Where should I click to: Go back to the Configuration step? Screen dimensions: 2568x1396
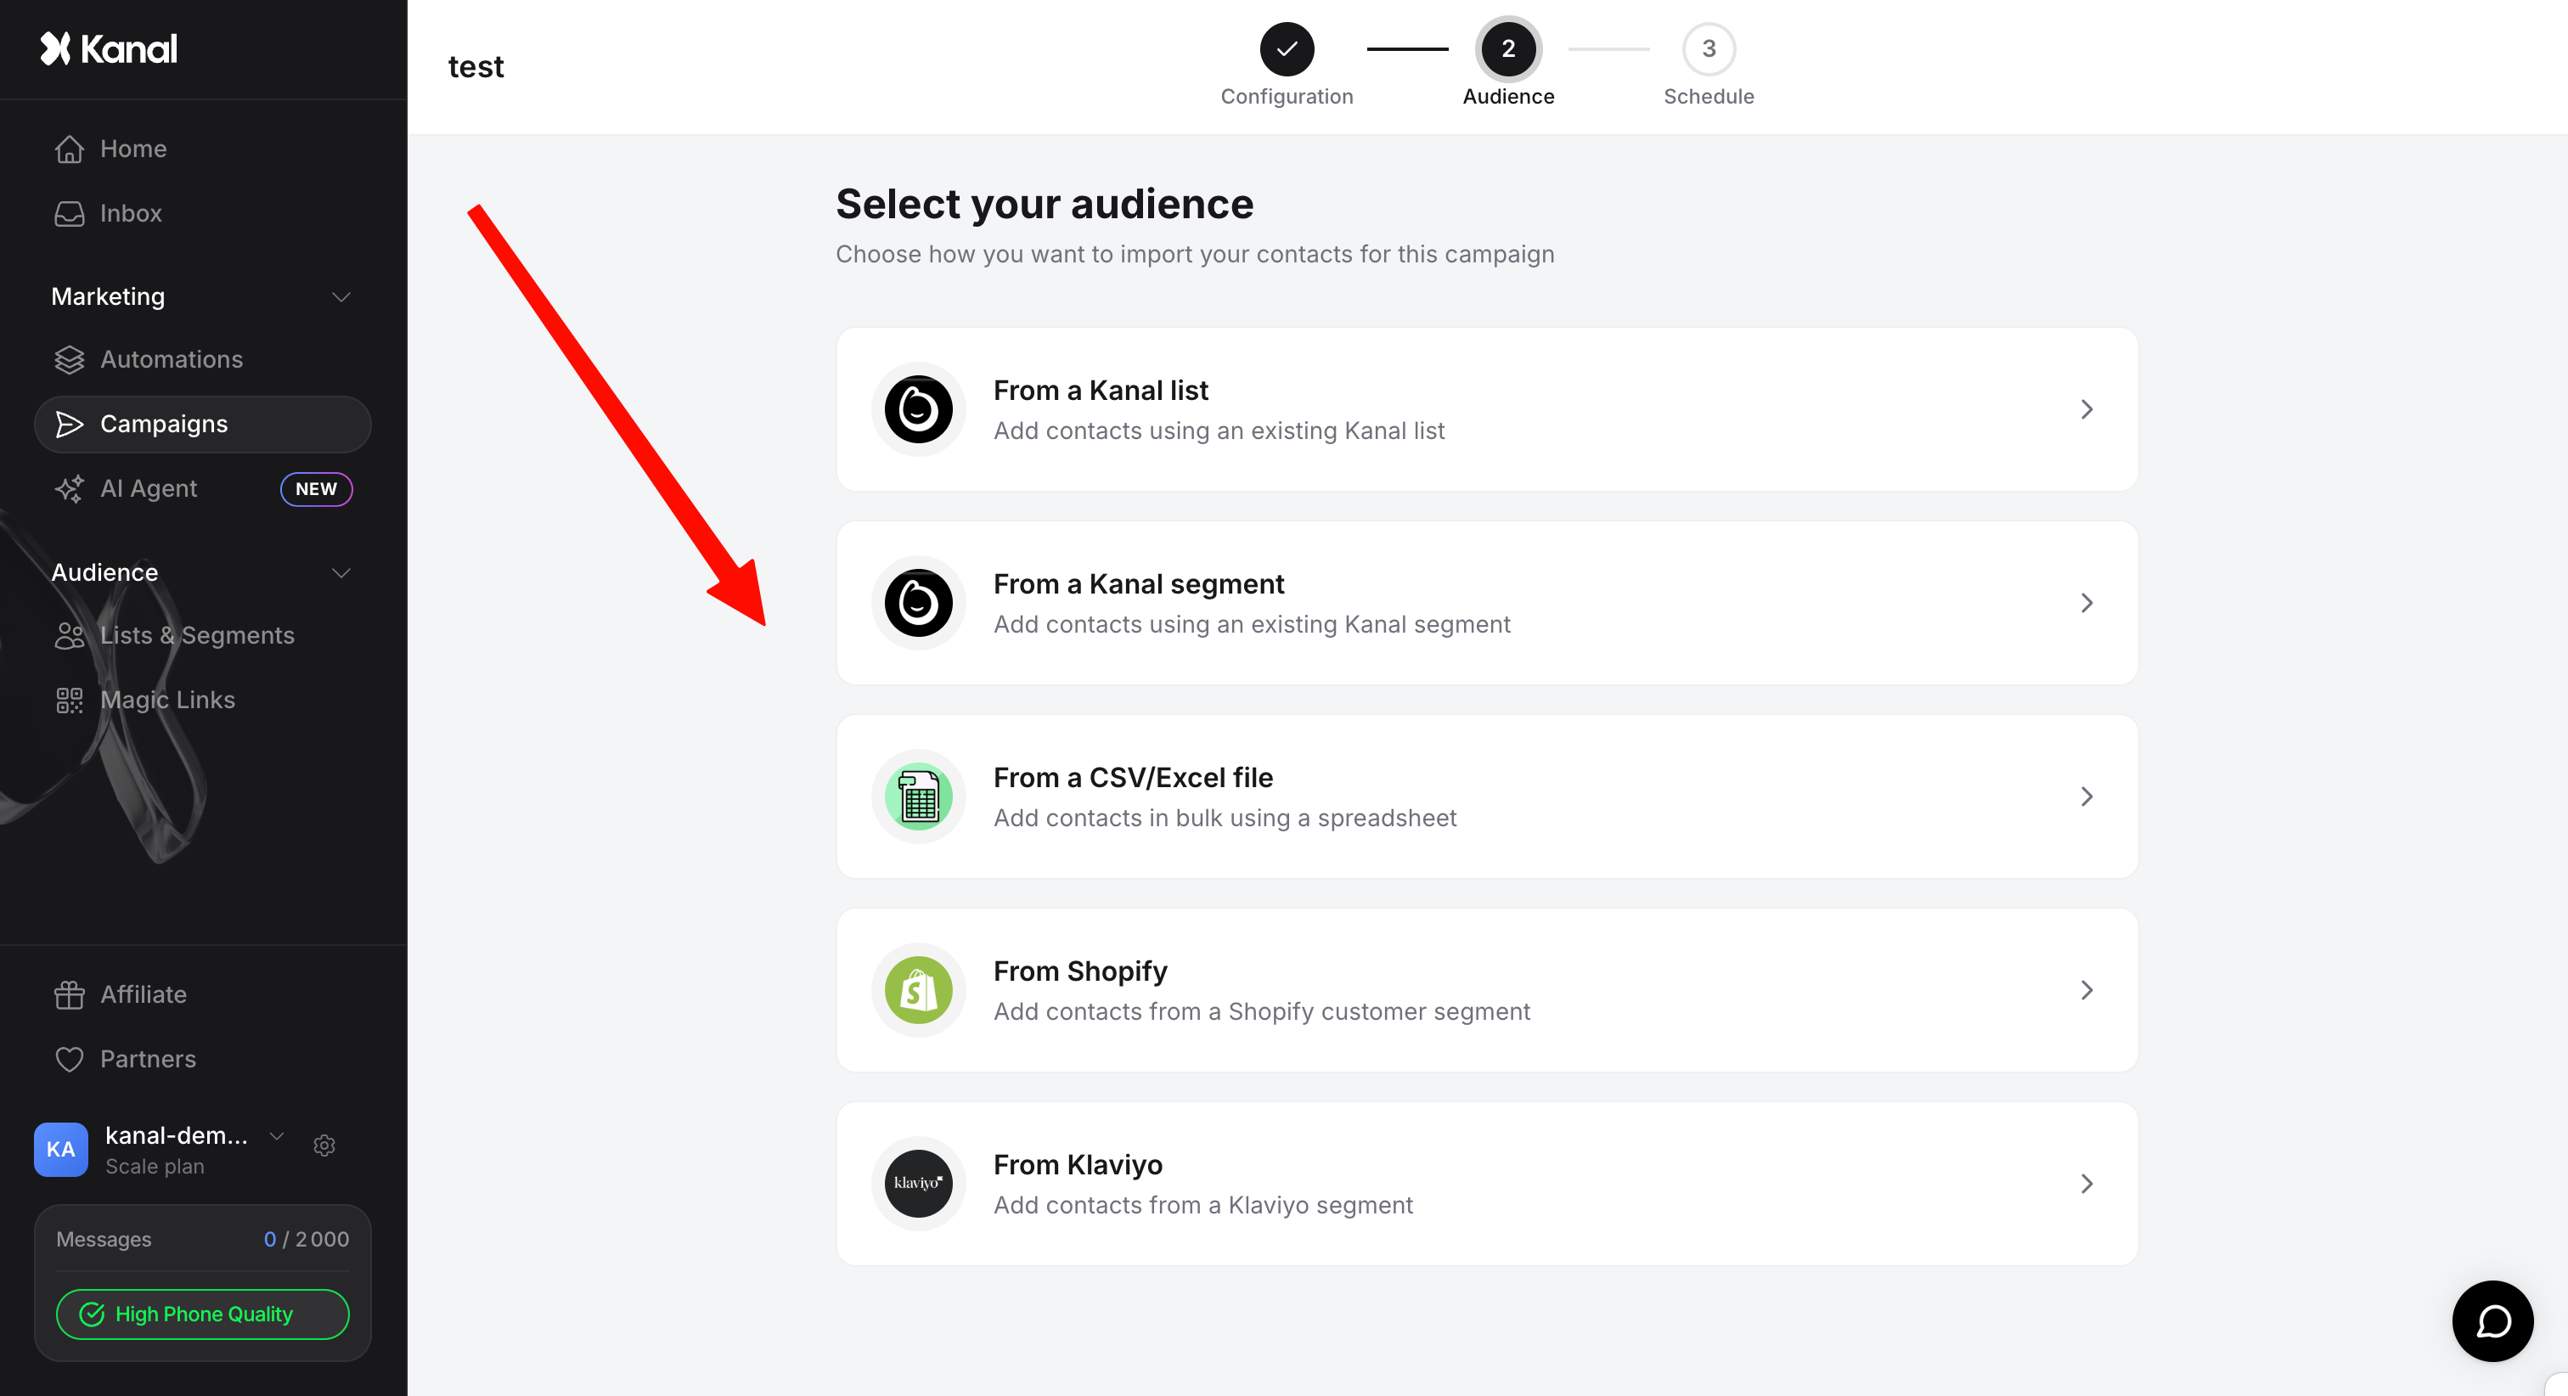click(1286, 50)
